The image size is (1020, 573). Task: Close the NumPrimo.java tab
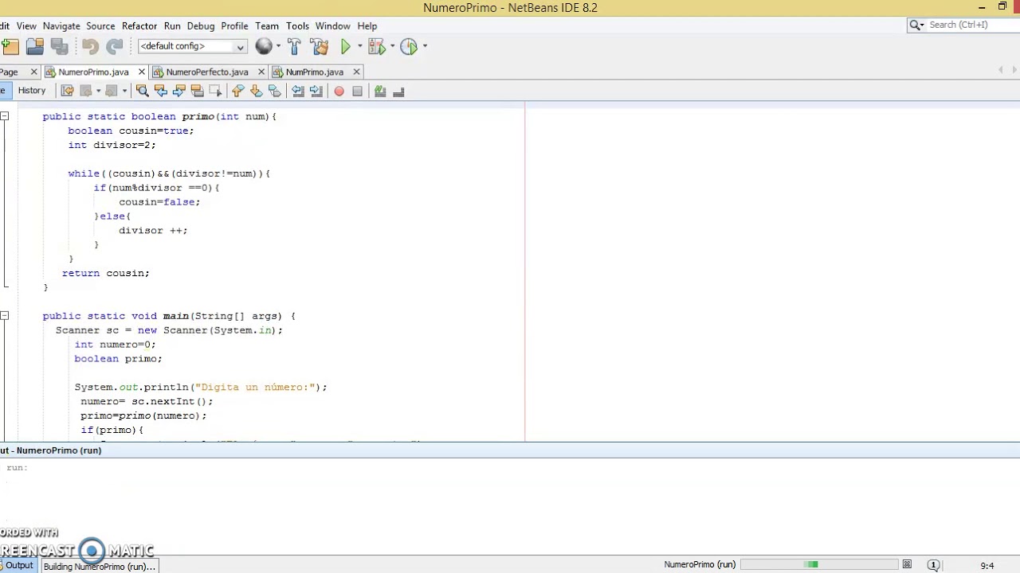click(356, 72)
